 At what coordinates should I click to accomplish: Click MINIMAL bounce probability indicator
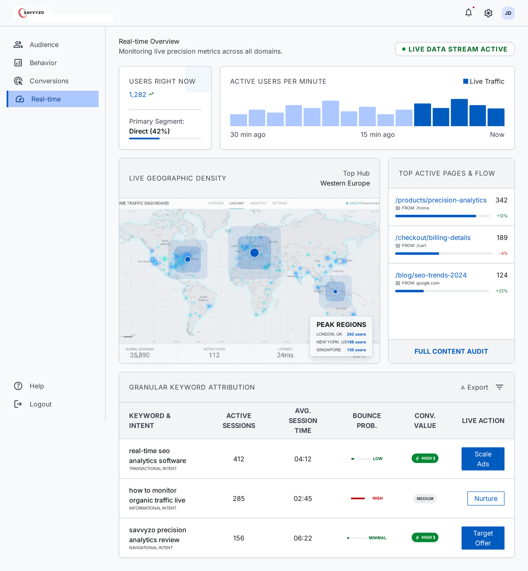tap(367, 538)
